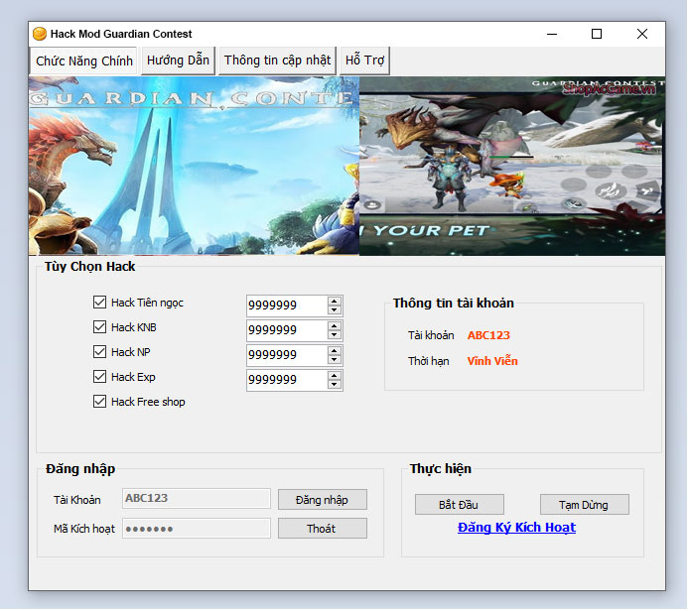Toggle the Hack KNB checkbox
This screenshot has width=688, height=611.
tap(99, 327)
